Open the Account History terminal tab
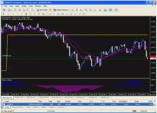Image resolution: width=157 pixels, height=113 pixels. coord(18,107)
